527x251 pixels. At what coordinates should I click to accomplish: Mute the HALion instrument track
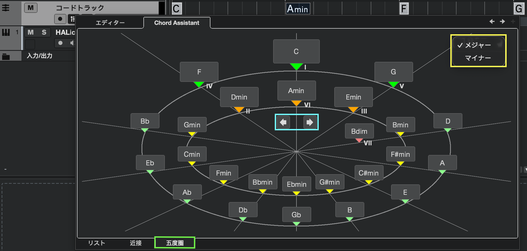pos(31,32)
